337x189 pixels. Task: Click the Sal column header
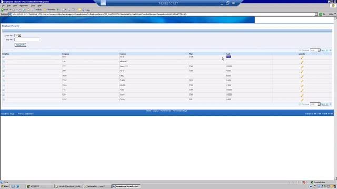coord(228,54)
